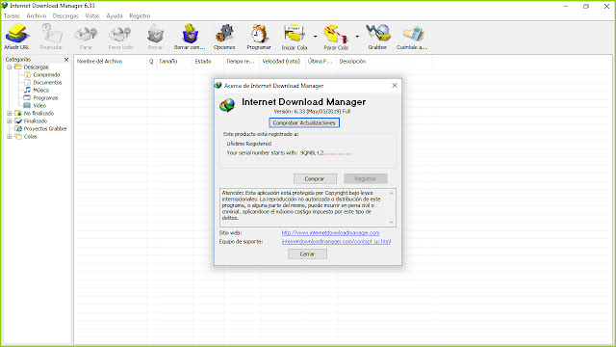
Task: Select the Descargas root folder
Action: (x=36, y=67)
